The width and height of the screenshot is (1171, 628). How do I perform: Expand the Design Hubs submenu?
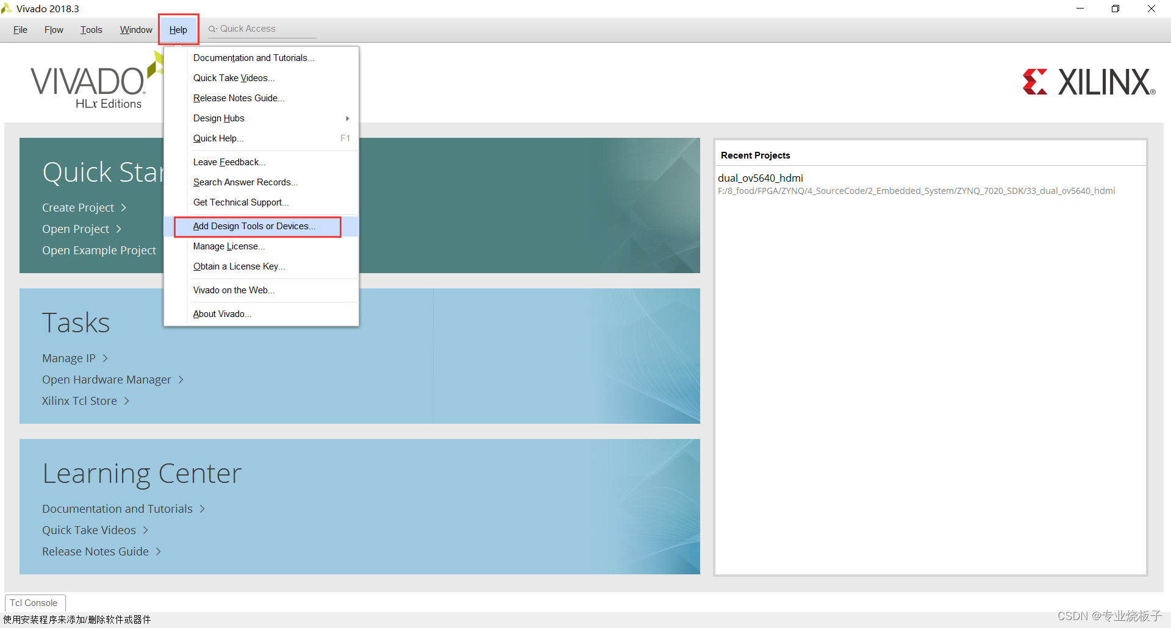click(261, 118)
